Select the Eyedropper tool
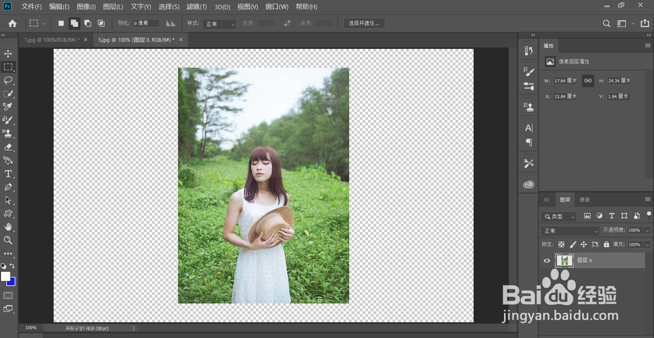 coord(8,107)
